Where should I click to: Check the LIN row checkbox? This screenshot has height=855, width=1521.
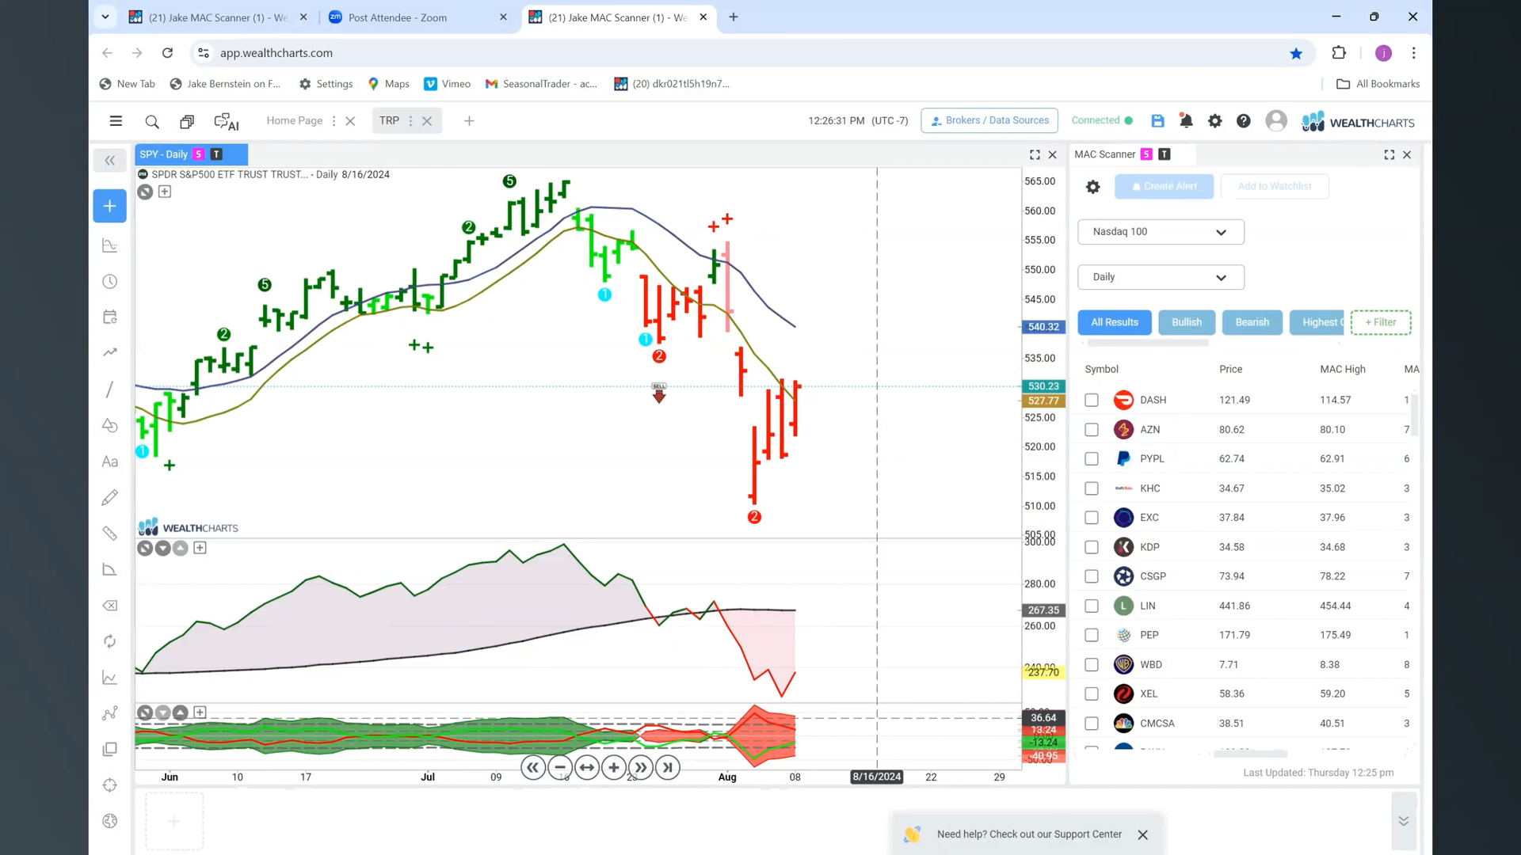point(1092,606)
